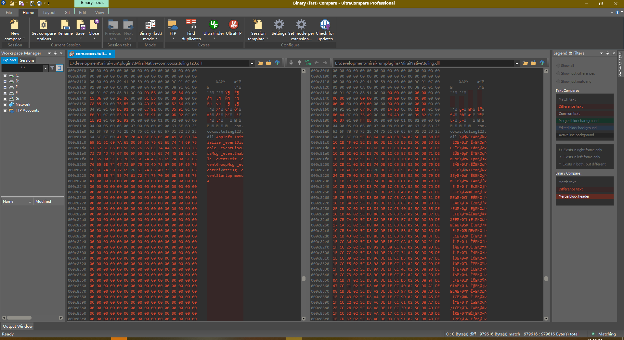
Task: Go to next difference arrow
Action: point(291,63)
